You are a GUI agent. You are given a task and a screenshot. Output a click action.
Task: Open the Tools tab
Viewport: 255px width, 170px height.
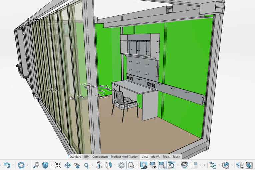pos(166,157)
